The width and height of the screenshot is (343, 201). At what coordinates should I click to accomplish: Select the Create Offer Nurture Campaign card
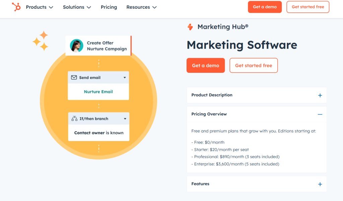[x=98, y=46]
